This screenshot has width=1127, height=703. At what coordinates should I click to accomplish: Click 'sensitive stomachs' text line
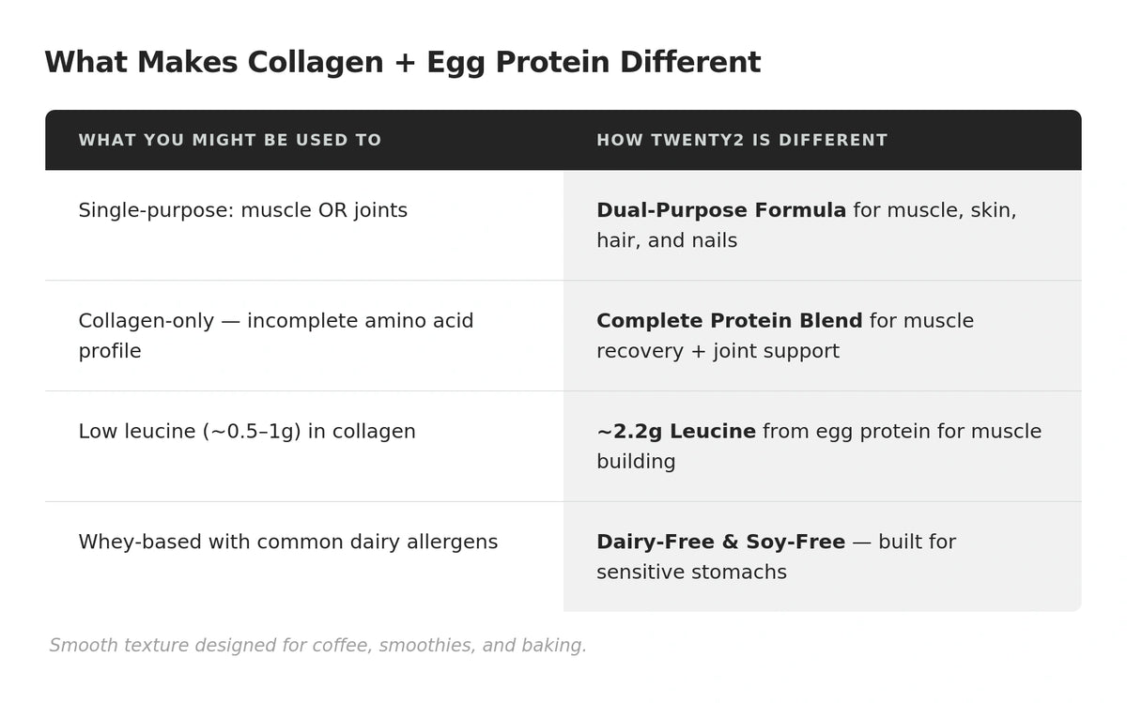[x=690, y=573]
